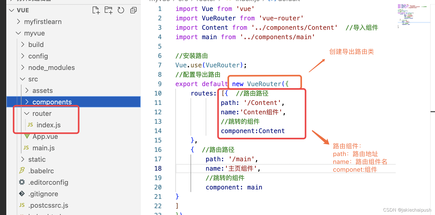Click line number 1 in the gutter
435x215 pixels.
(x=160, y=9)
